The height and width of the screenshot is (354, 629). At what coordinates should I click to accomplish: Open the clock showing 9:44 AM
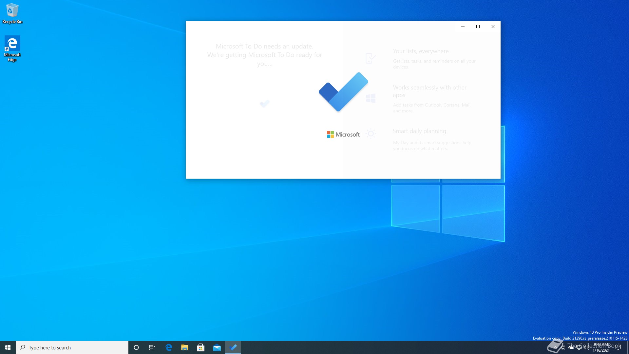point(601,347)
